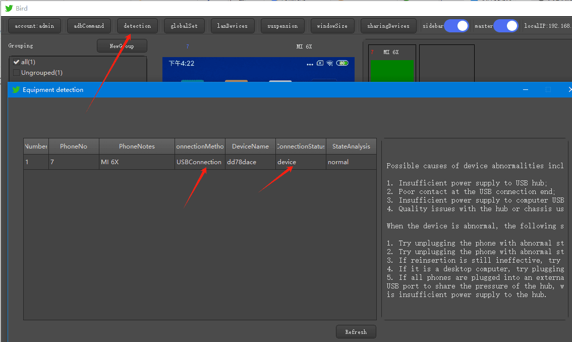
Task: Open lanDevices list
Action: coord(233,26)
